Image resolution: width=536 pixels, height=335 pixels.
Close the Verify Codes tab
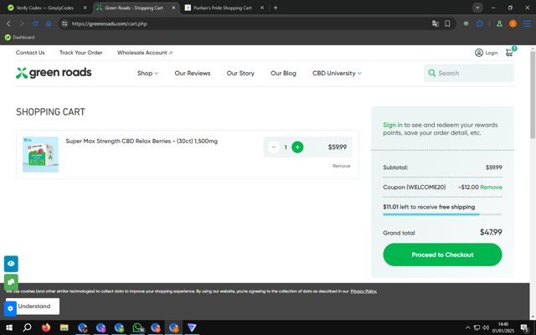point(85,8)
